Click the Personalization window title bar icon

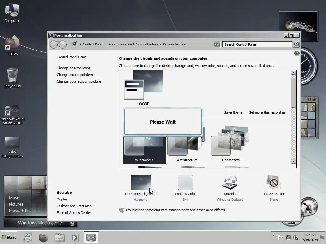pos(51,36)
